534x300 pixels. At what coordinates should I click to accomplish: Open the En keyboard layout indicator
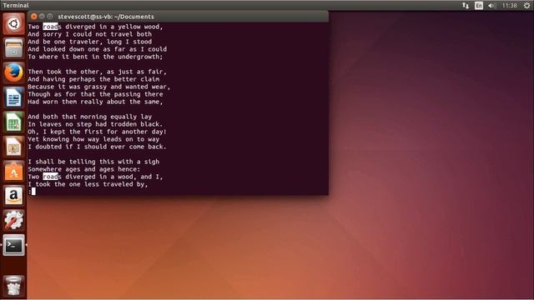[479, 6]
